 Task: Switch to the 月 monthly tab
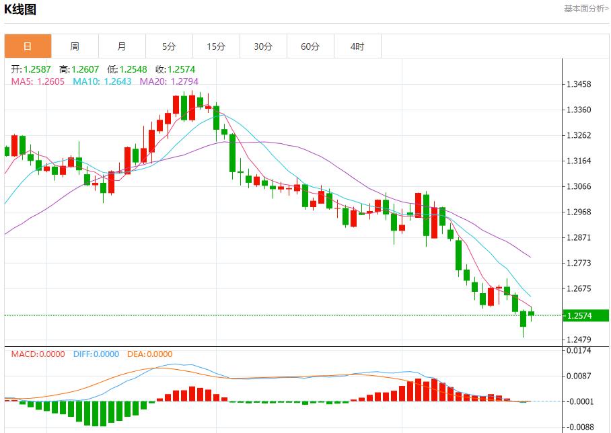122,46
